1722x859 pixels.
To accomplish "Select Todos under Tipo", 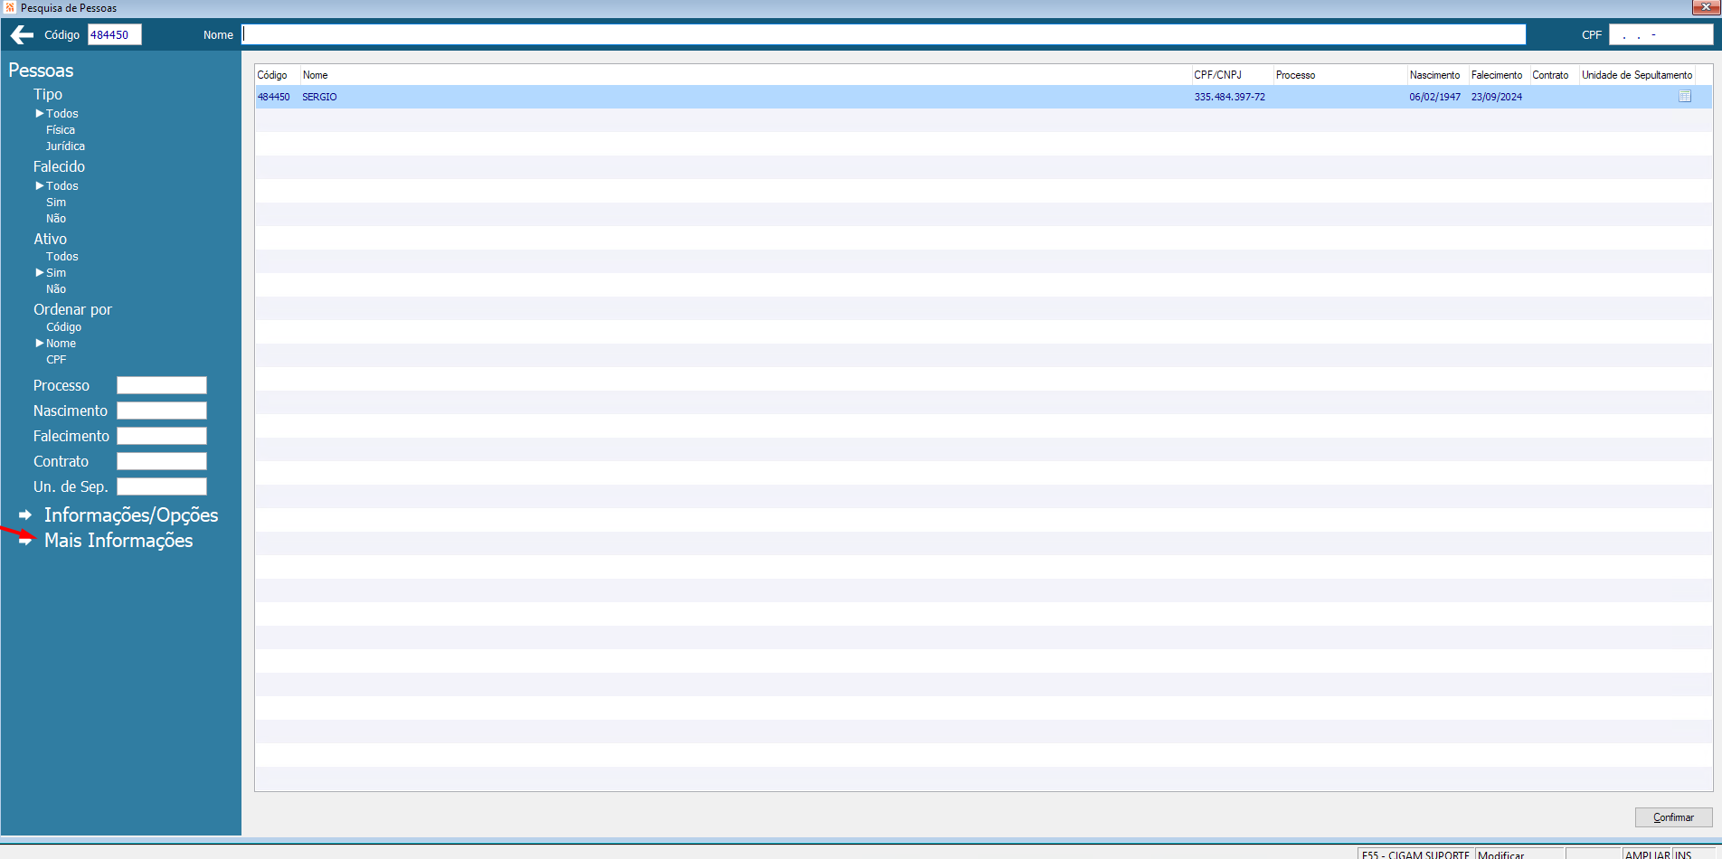I will point(61,114).
